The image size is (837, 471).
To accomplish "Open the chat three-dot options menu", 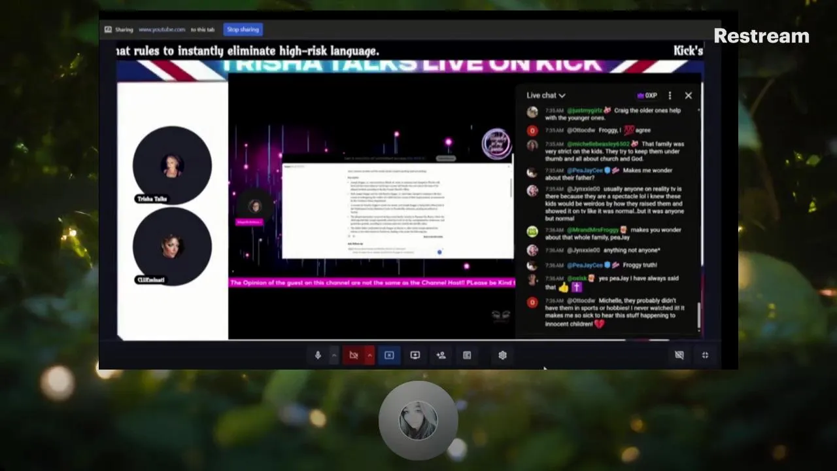I will (x=670, y=96).
